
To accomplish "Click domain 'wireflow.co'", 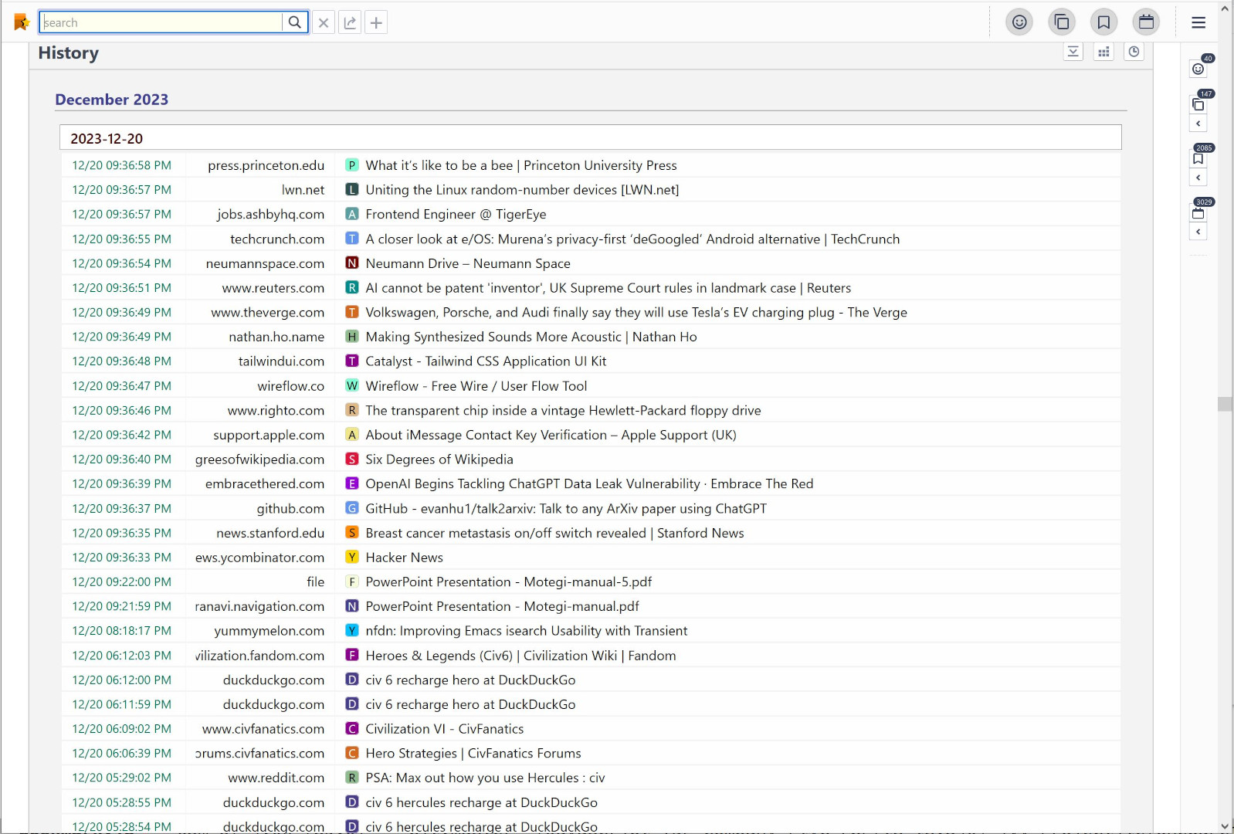I will [x=291, y=386].
